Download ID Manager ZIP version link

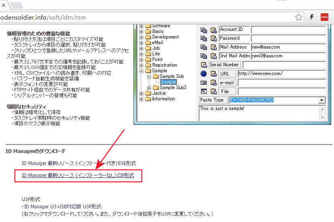click(x=78, y=175)
